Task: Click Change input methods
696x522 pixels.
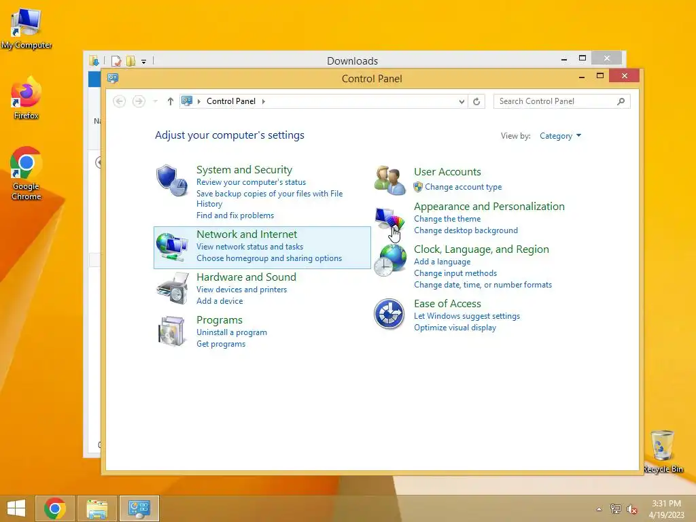Action: tap(455, 273)
